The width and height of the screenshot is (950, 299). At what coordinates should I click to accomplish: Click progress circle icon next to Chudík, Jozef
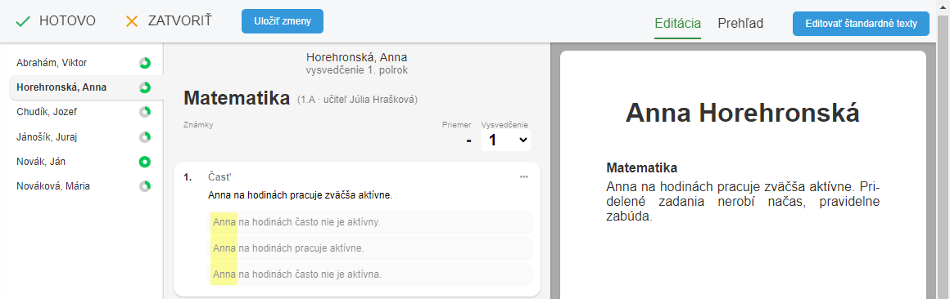[145, 112]
